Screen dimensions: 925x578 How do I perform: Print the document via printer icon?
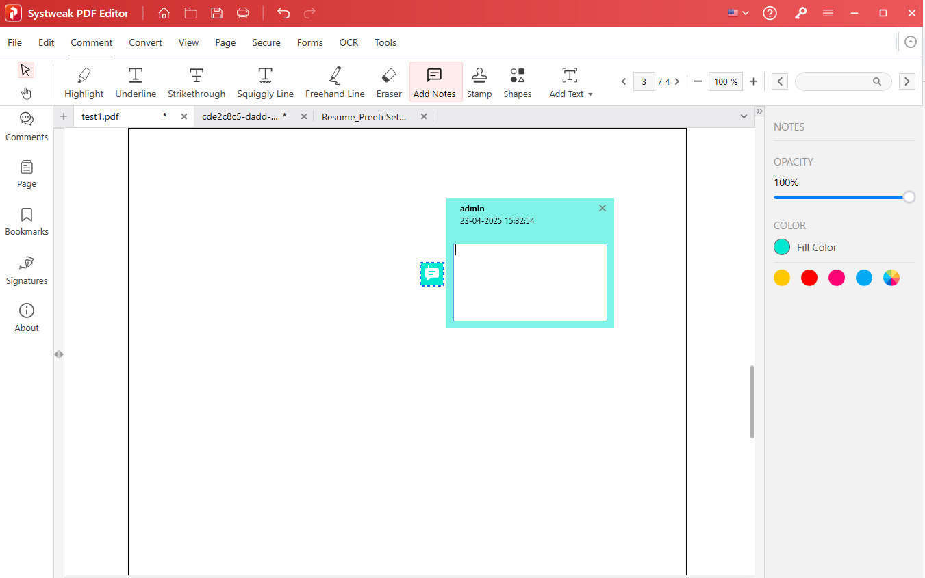coord(242,13)
